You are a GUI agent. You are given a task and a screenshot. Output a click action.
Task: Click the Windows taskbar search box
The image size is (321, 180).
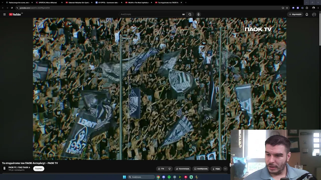141,177
